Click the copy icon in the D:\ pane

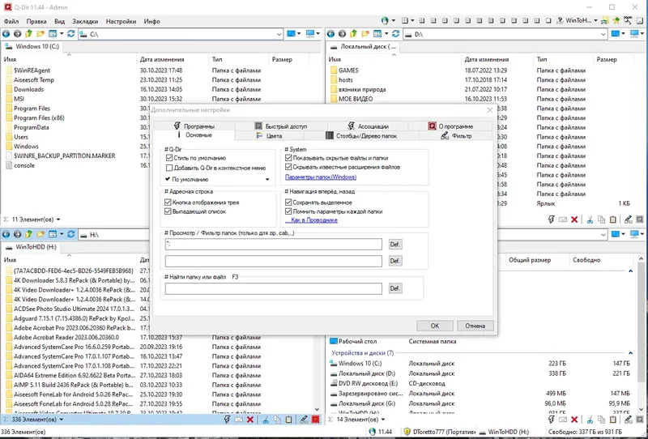(x=601, y=219)
